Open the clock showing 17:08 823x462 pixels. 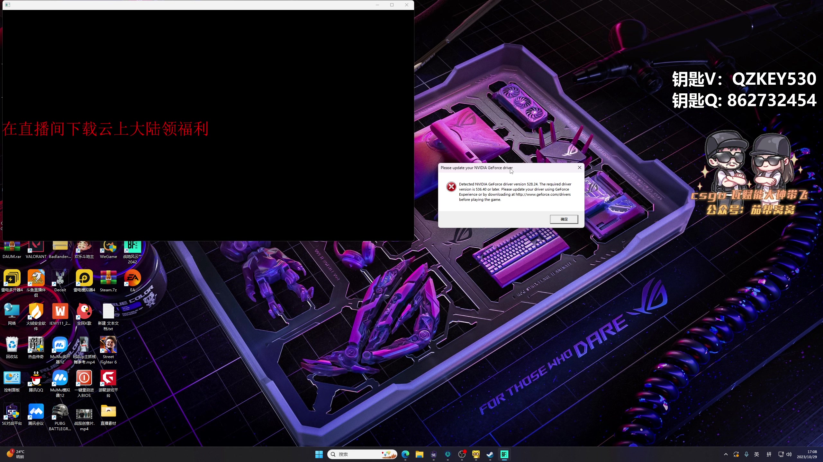807,454
